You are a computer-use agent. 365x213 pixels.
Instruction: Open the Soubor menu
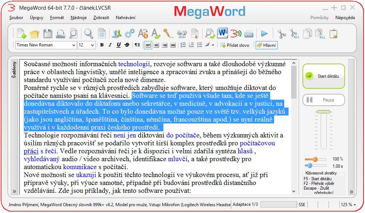[x=16, y=18]
